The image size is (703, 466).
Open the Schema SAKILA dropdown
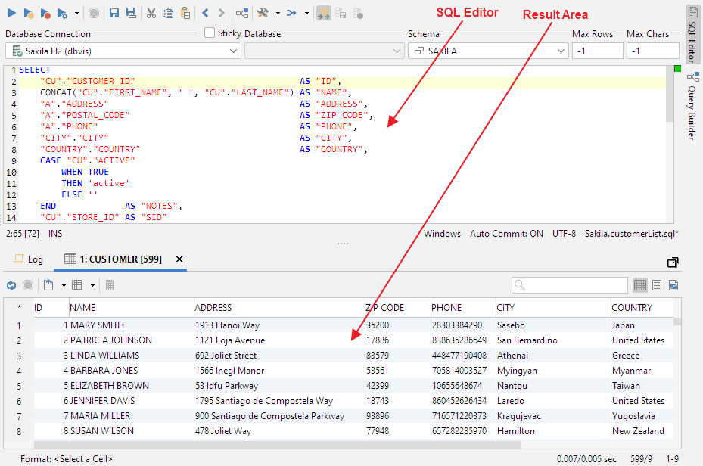[x=488, y=51]
